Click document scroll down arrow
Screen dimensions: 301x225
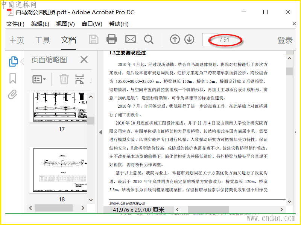290,201
